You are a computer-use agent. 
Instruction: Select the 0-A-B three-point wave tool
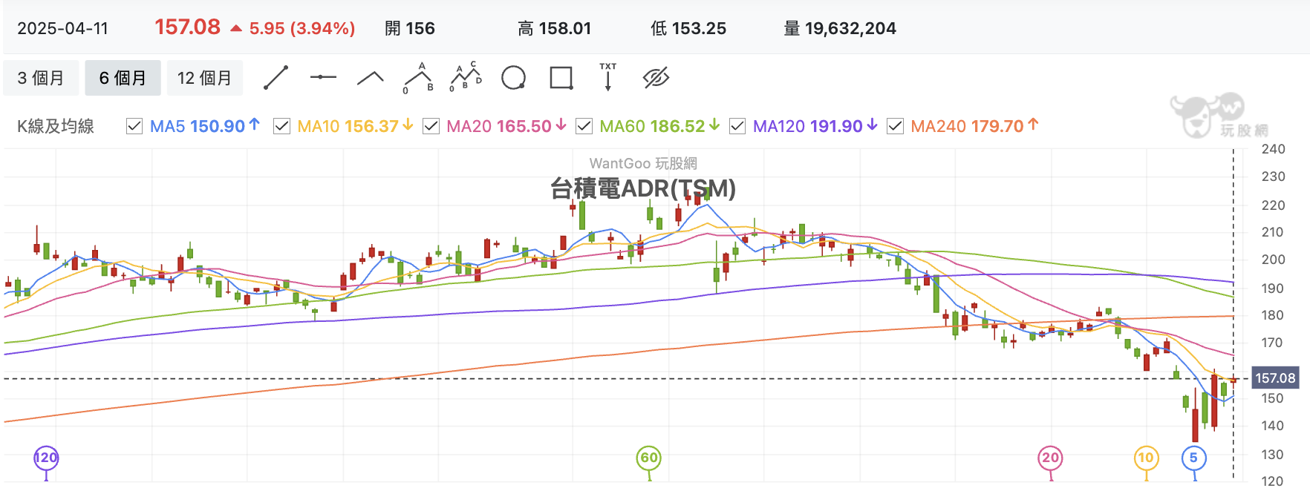(x=418, y=78)
